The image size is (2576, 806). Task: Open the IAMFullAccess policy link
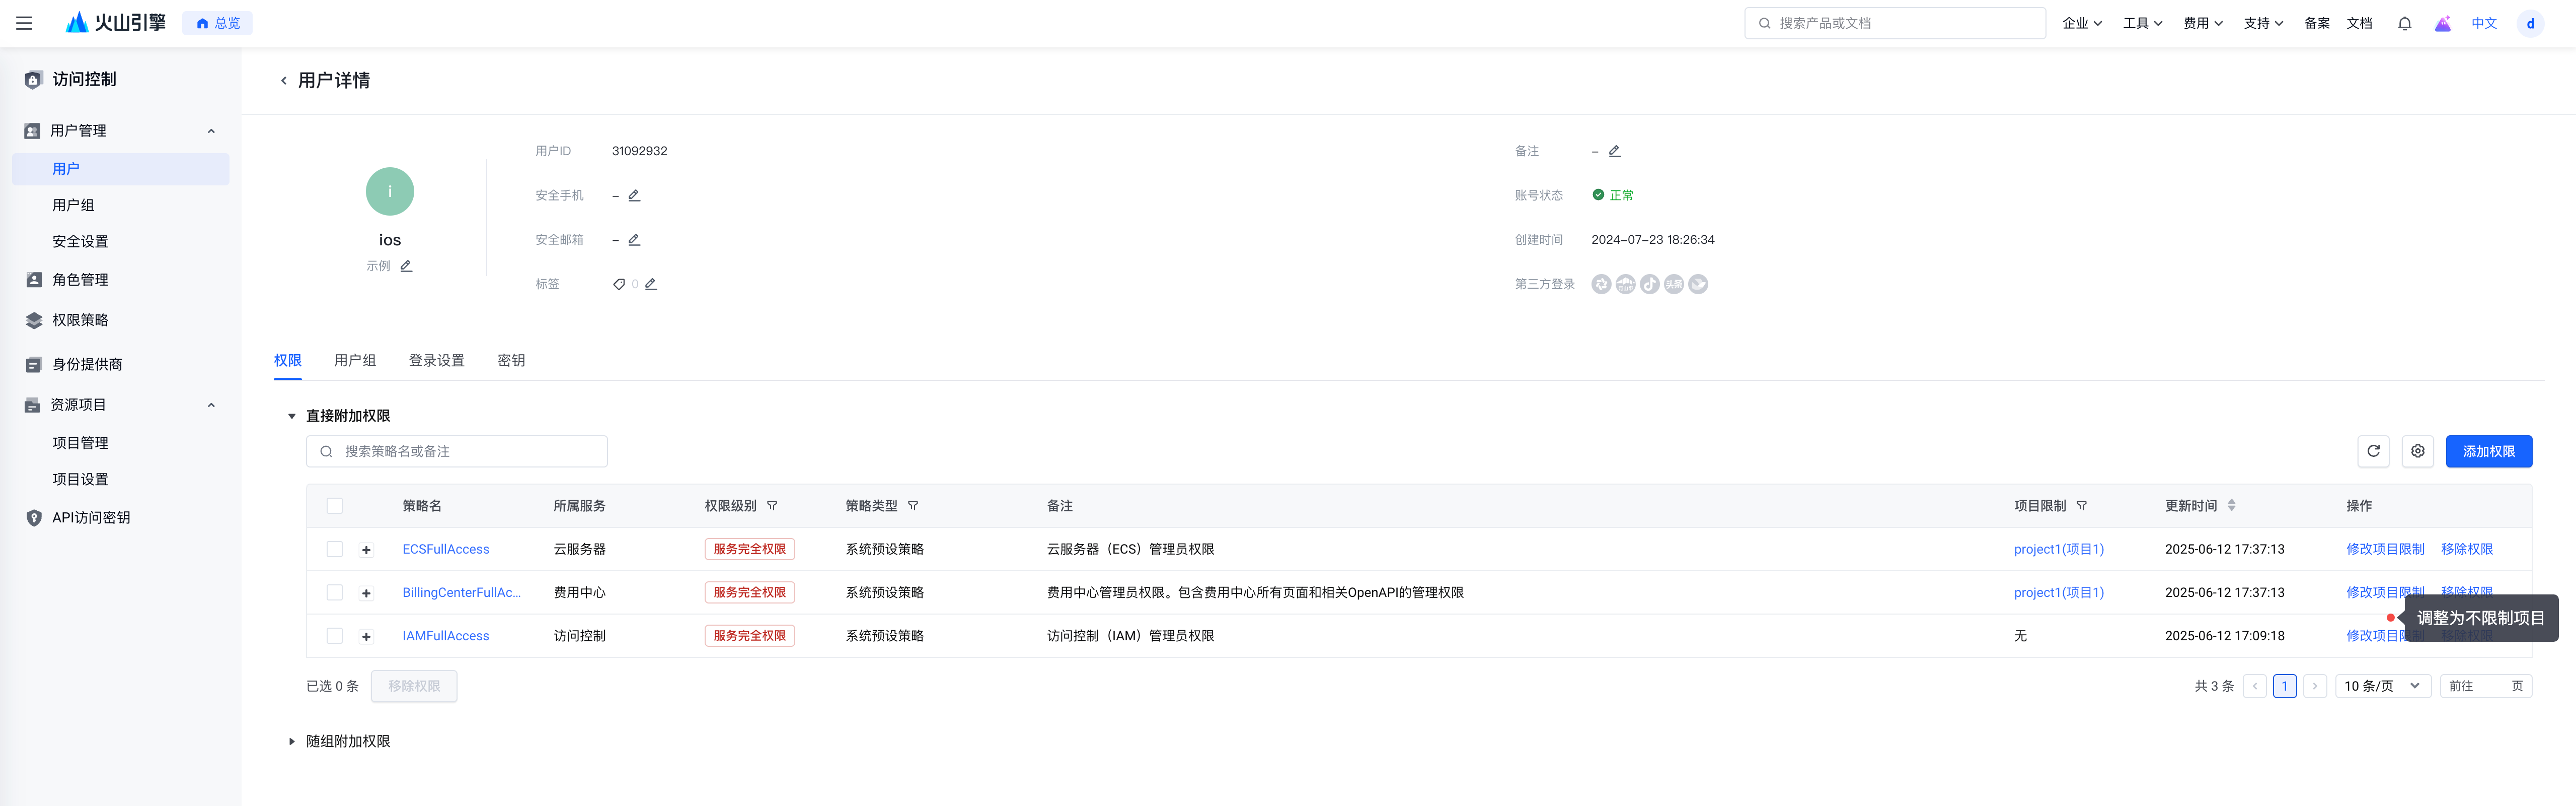446,636
